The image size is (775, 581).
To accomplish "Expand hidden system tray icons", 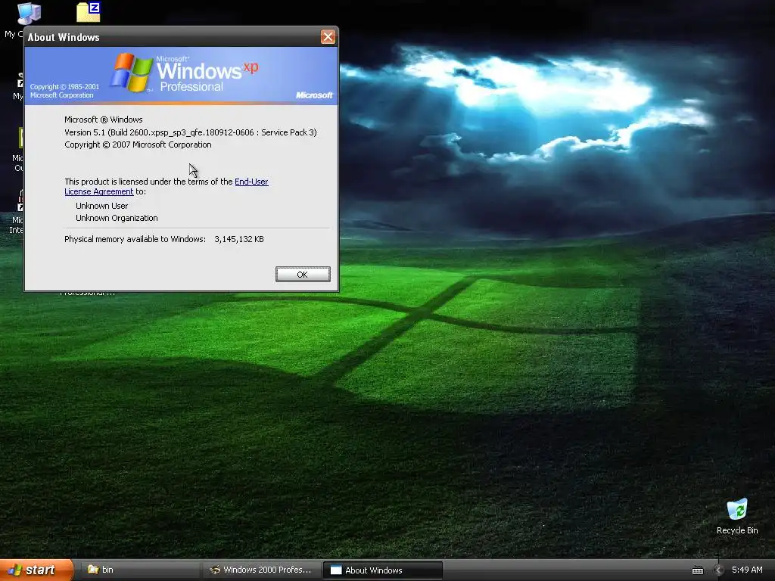I will [719, 570].
